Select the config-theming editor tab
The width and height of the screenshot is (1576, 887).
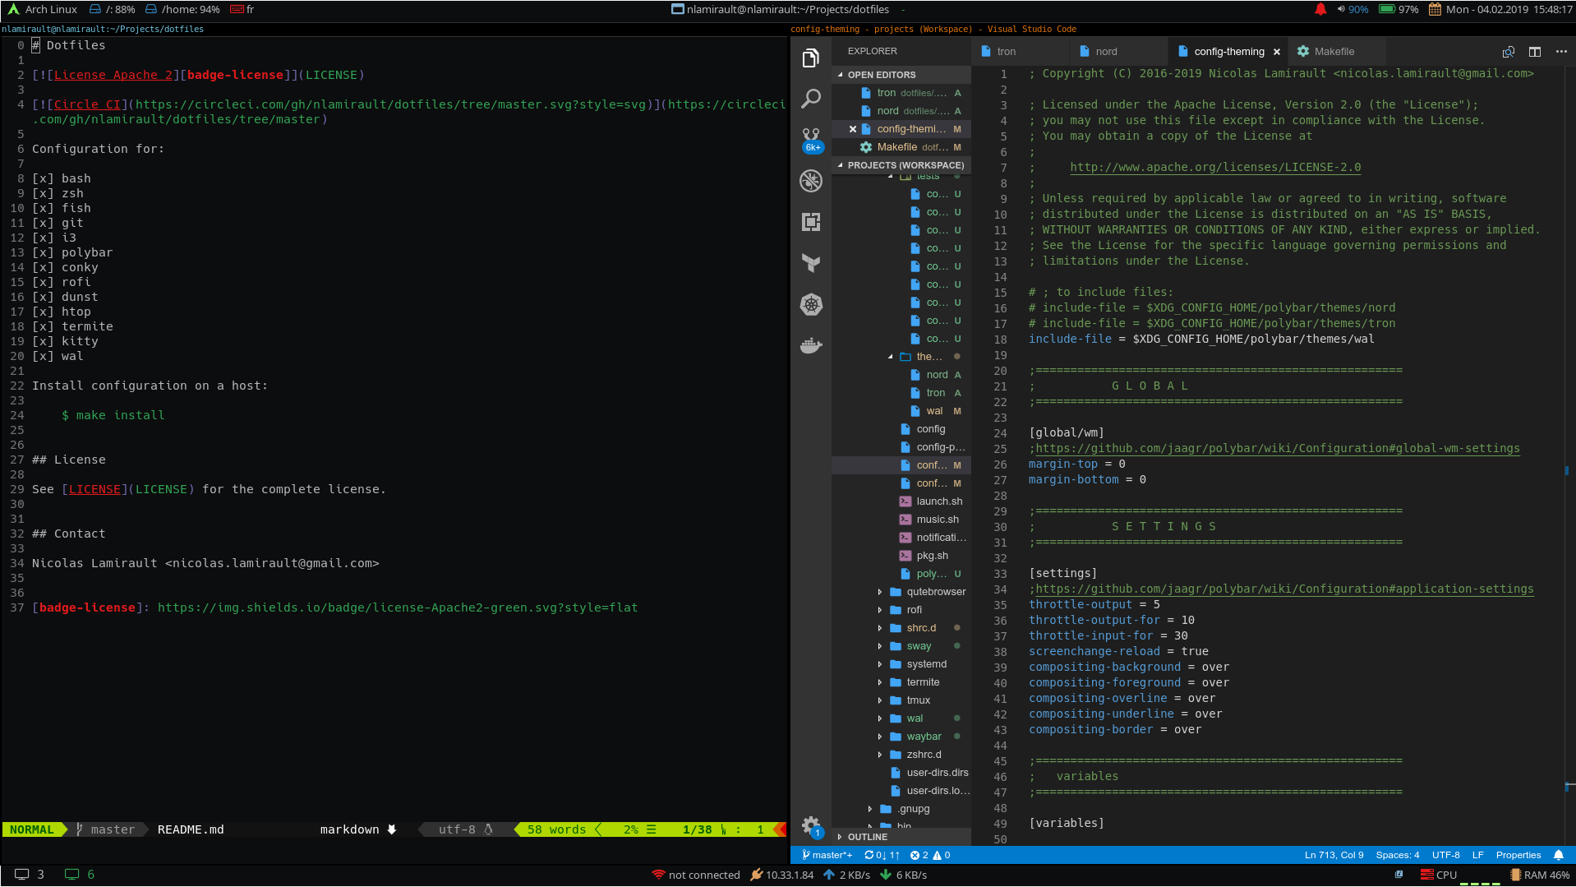pyautogui.click(x=1228, y=52)
